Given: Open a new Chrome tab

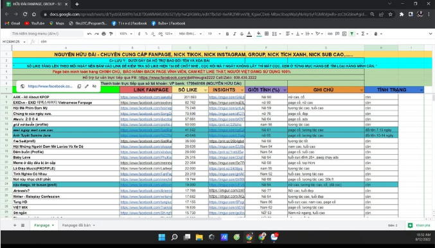Looking at the screenshot, I should coord(77,4).
